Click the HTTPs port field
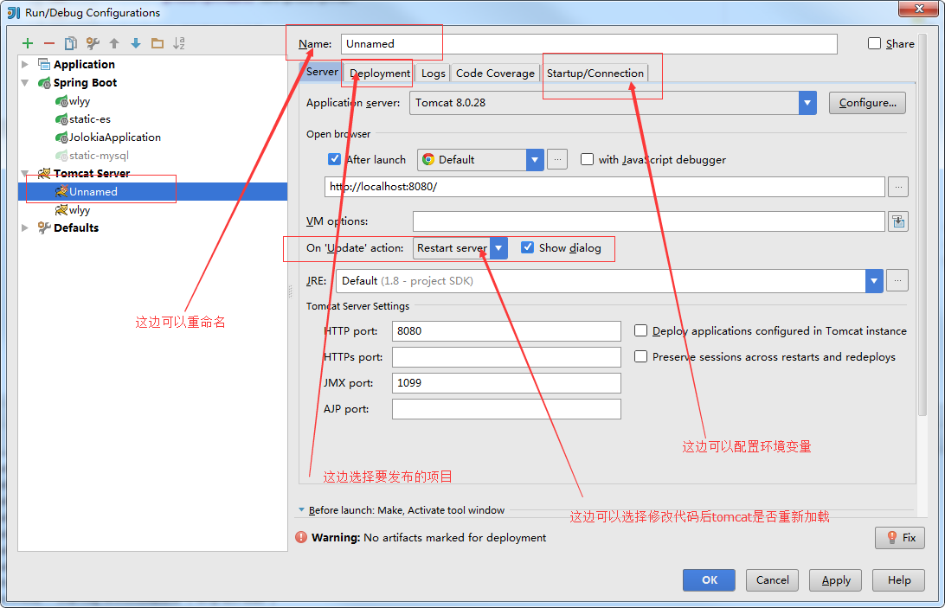The width and height of the screenshot is (945, 608). [x=506, y=356]
